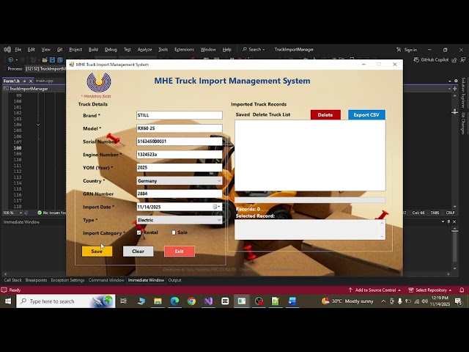Click the MHE company logo image
Viewport: 469px width, 352px height.
pyautogui.click(x=99, y=82)
